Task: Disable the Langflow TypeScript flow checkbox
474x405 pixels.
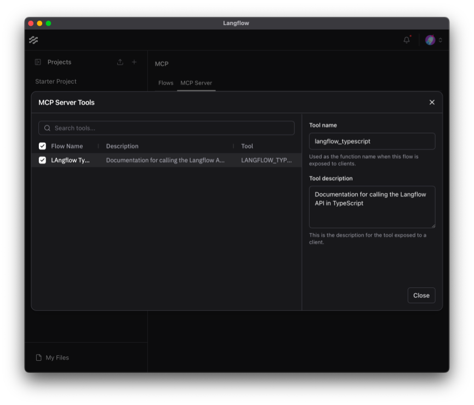Action: pyautogui.click(x=42, y=160)
